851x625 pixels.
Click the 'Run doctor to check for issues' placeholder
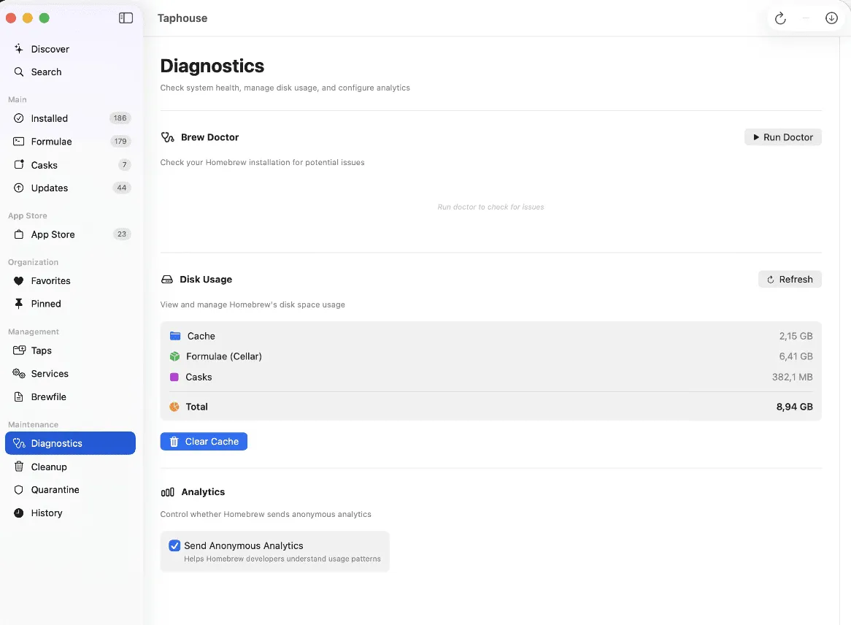(490, 207)
